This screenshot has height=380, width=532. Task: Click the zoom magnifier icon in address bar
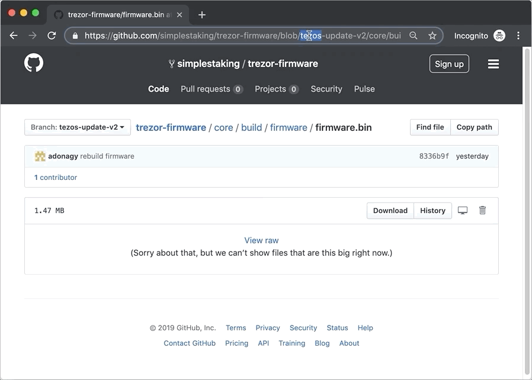pyautogui.click(x=414, y=36)
